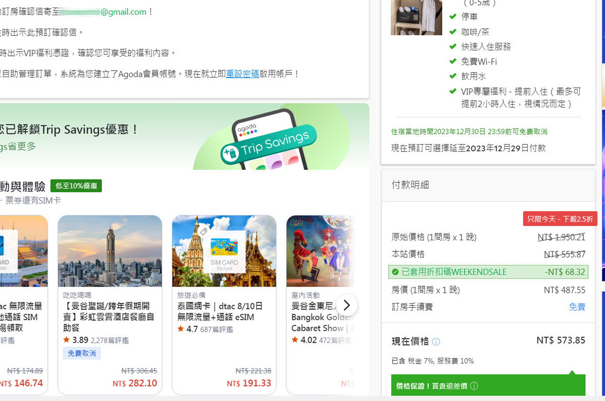Click the 已套用折扣碼WEEKENDSALE row
Screen dimensions: 605x401
tap(488, 272)
